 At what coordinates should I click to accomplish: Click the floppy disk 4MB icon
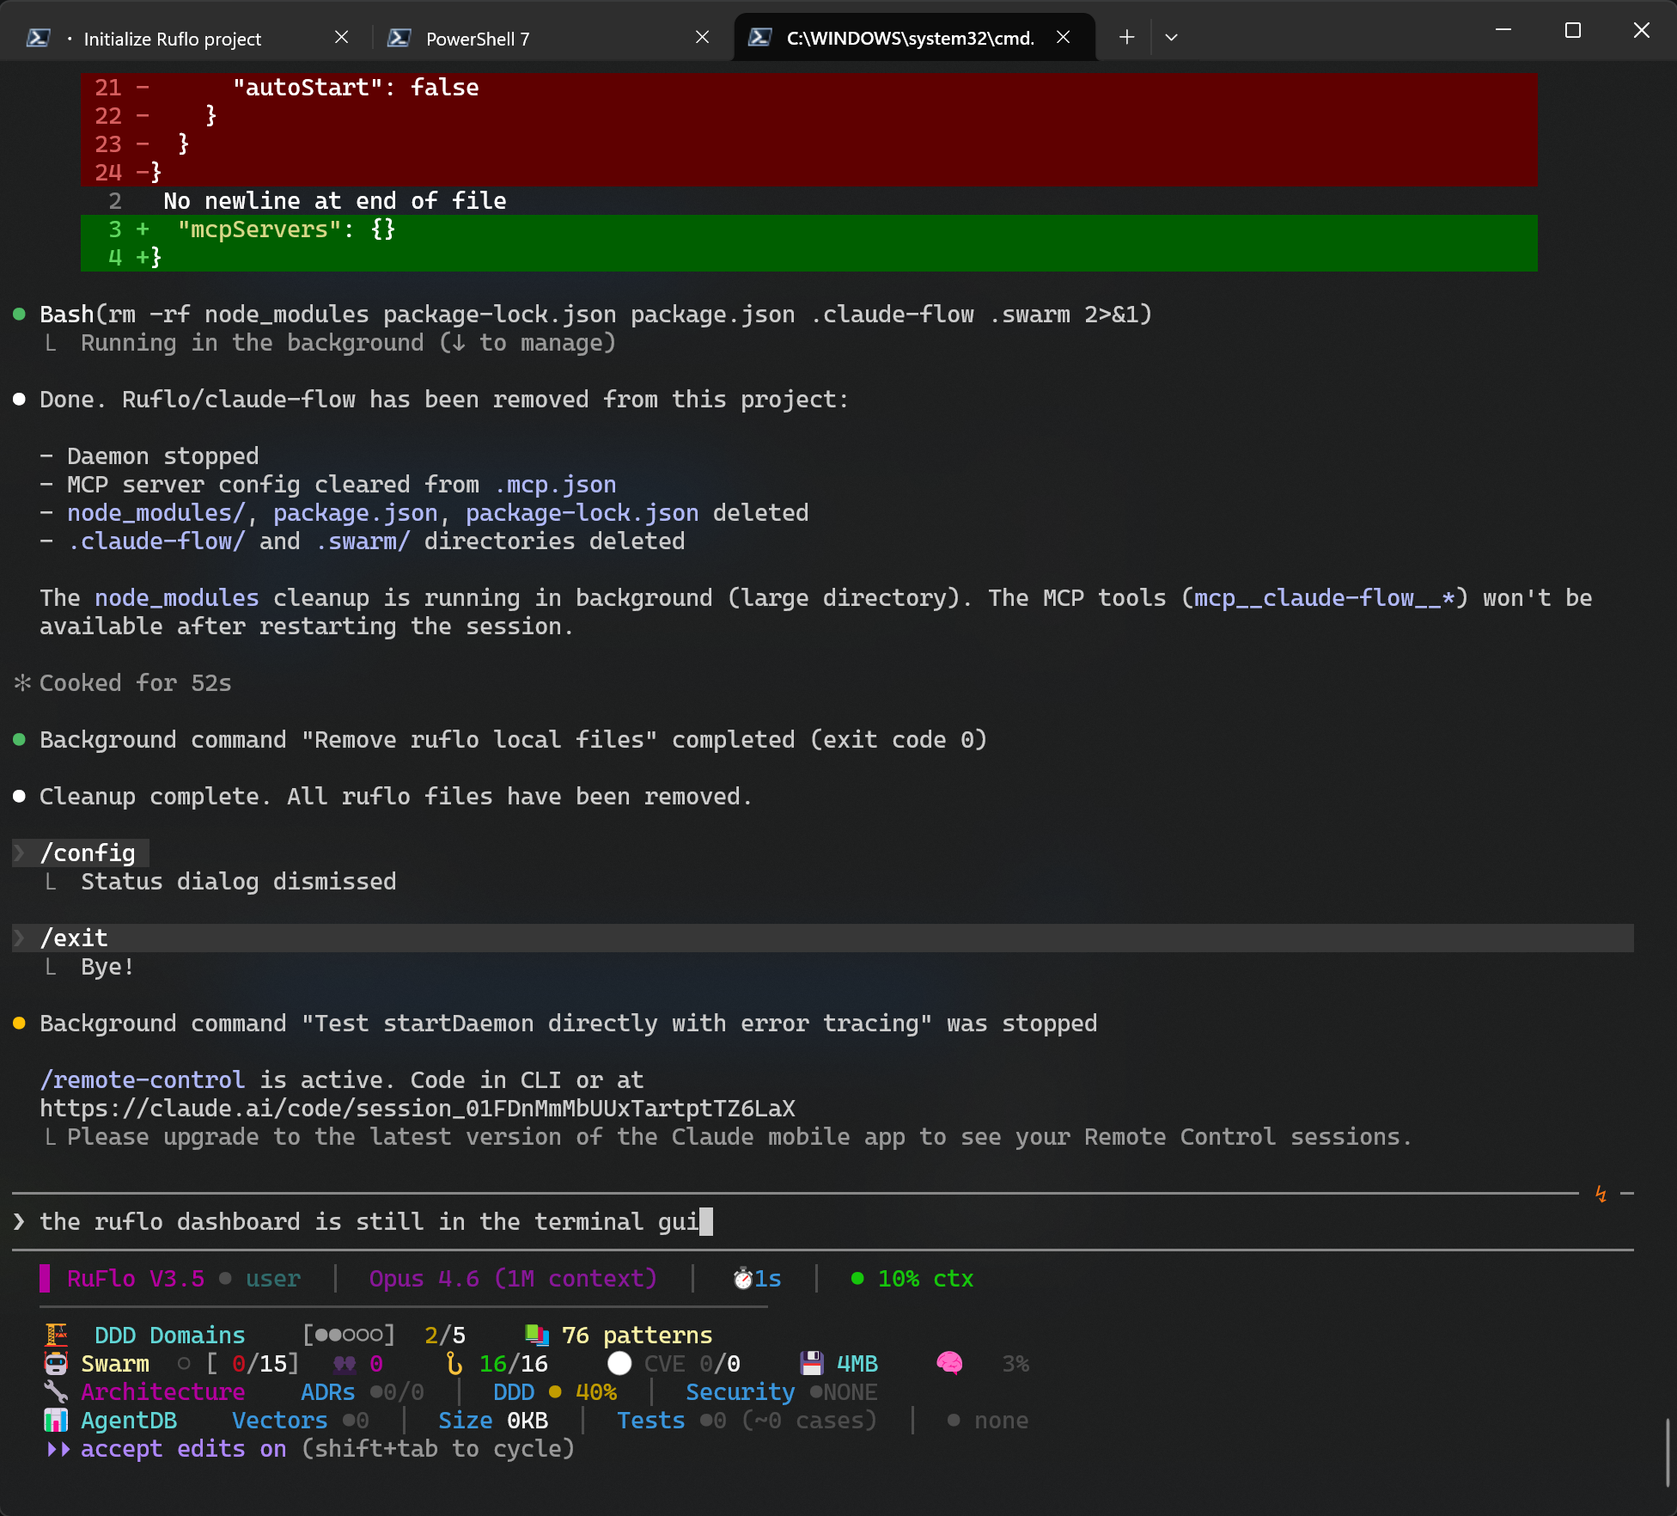pyautogui.click(x=811, y=1363)
